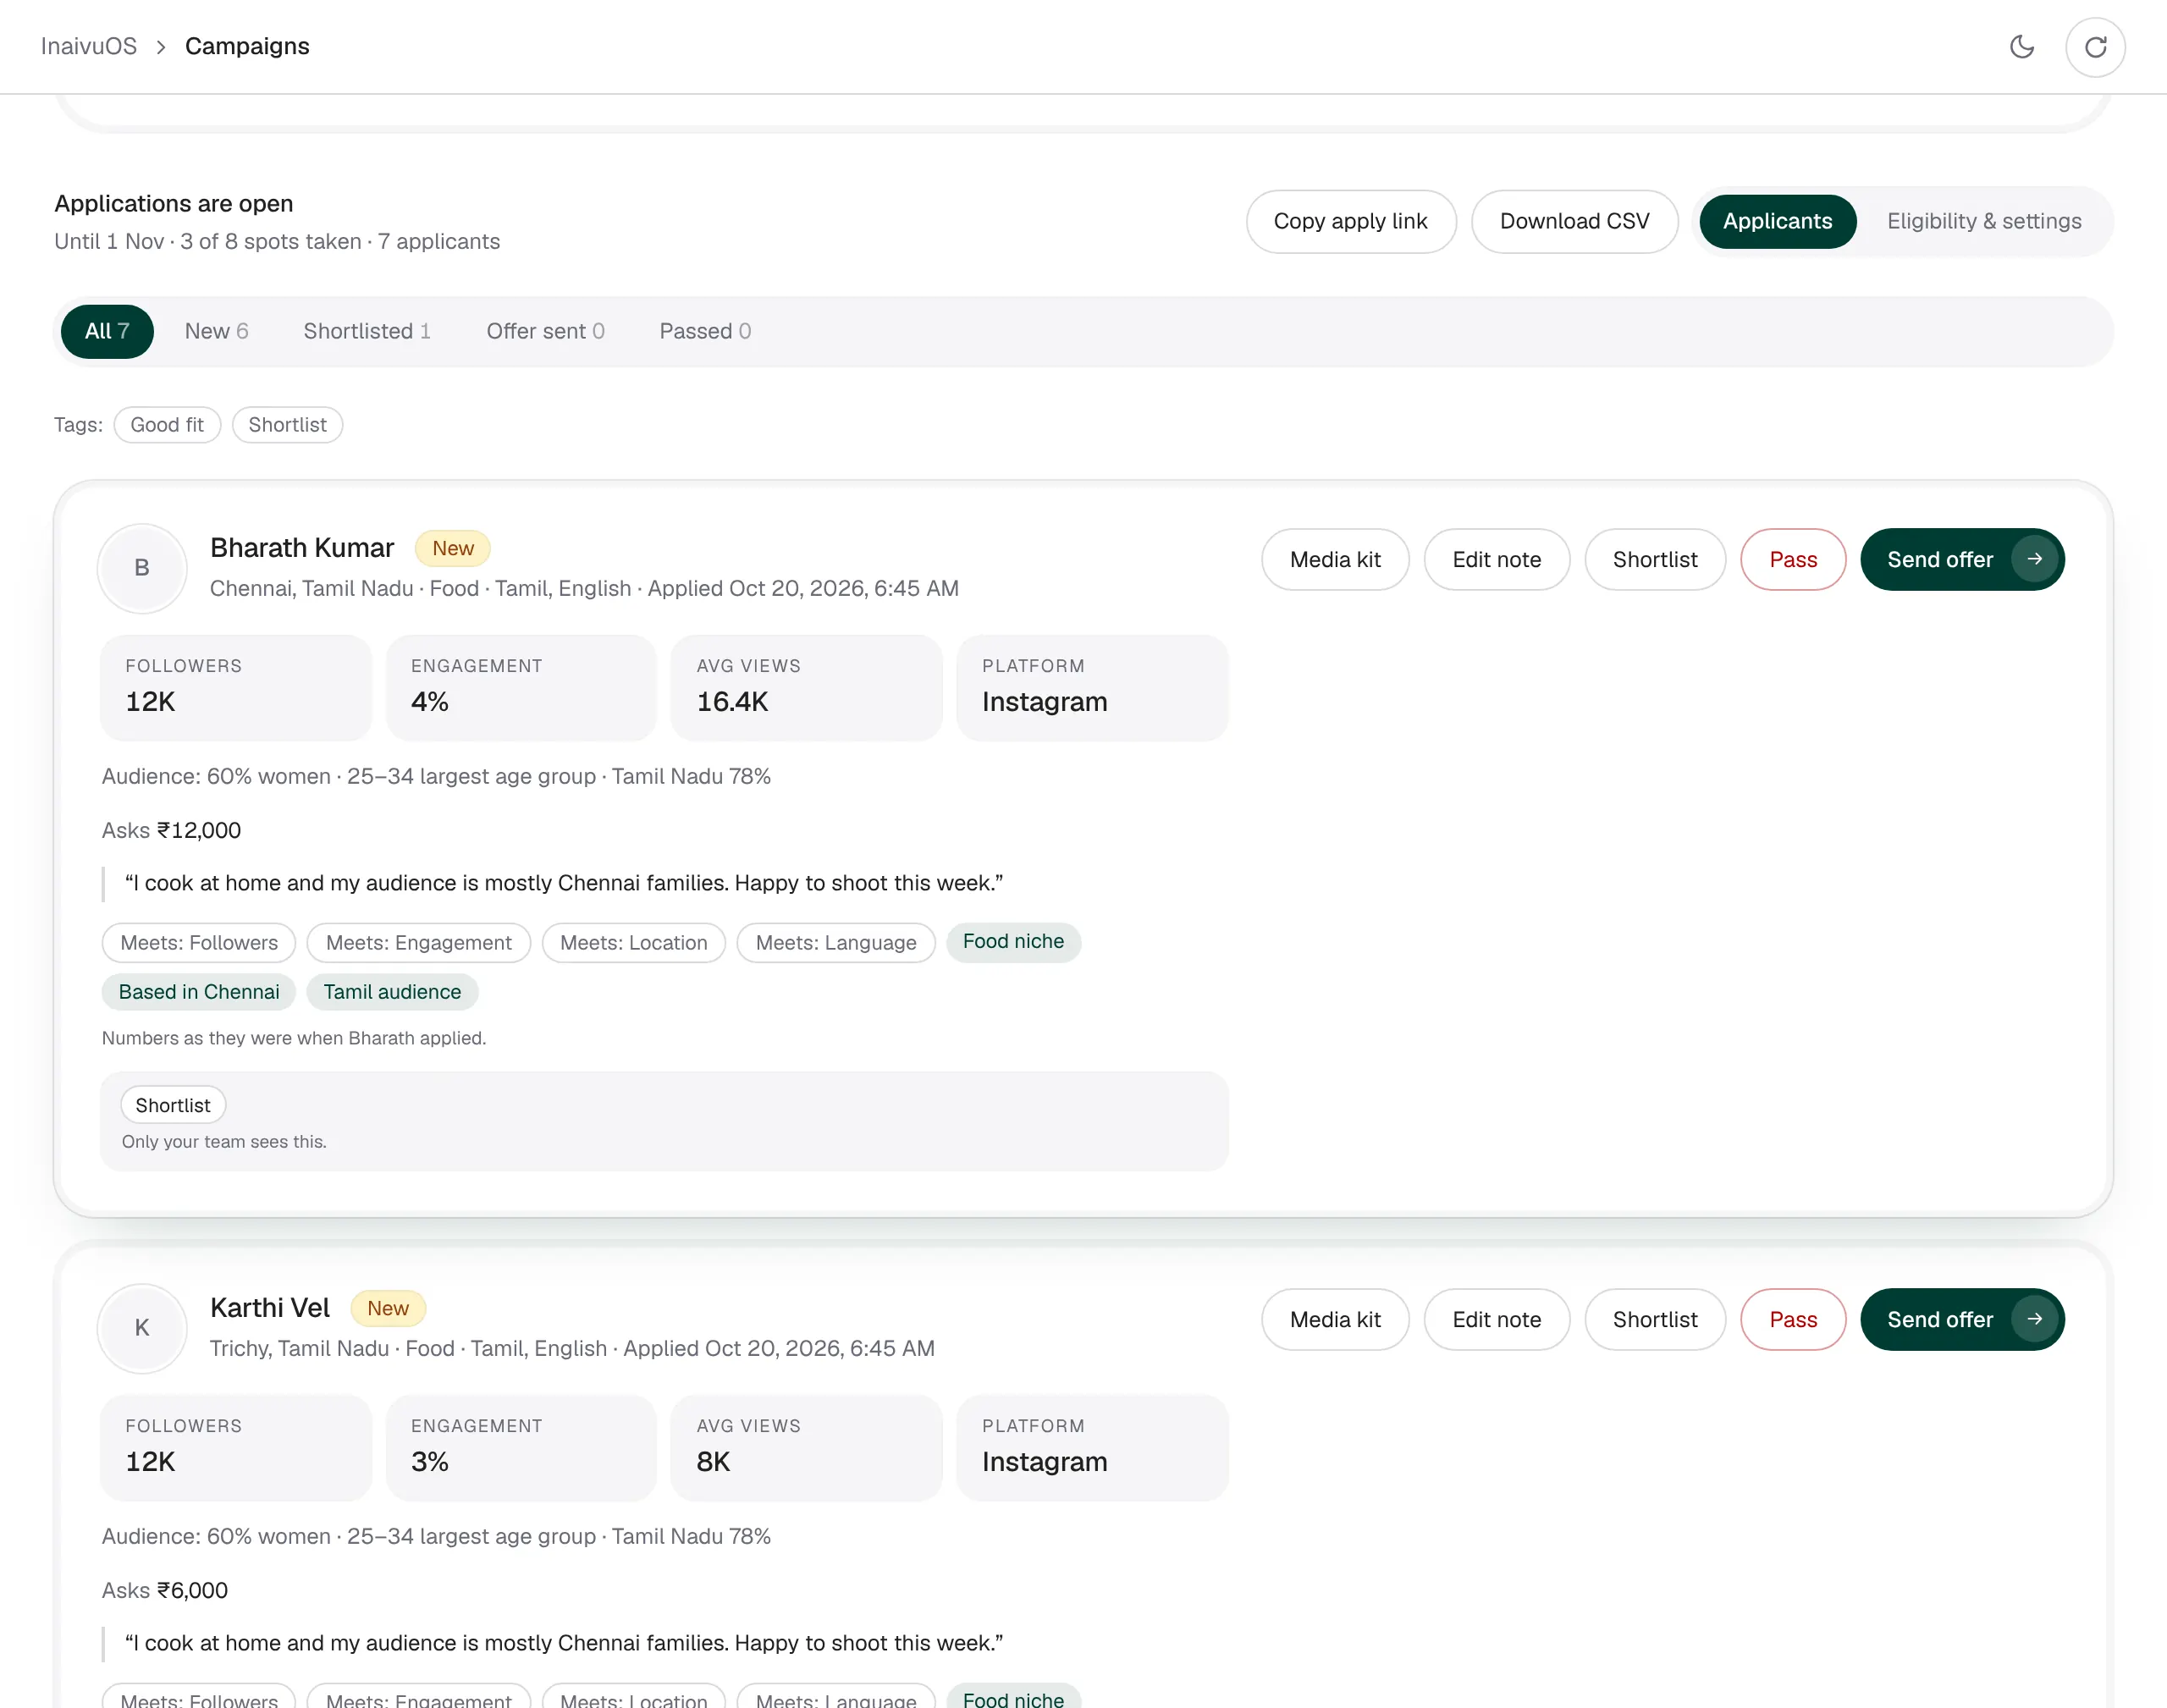Click Asks ₹12,000 text
2167x1708 pixels.
(171, 830)
